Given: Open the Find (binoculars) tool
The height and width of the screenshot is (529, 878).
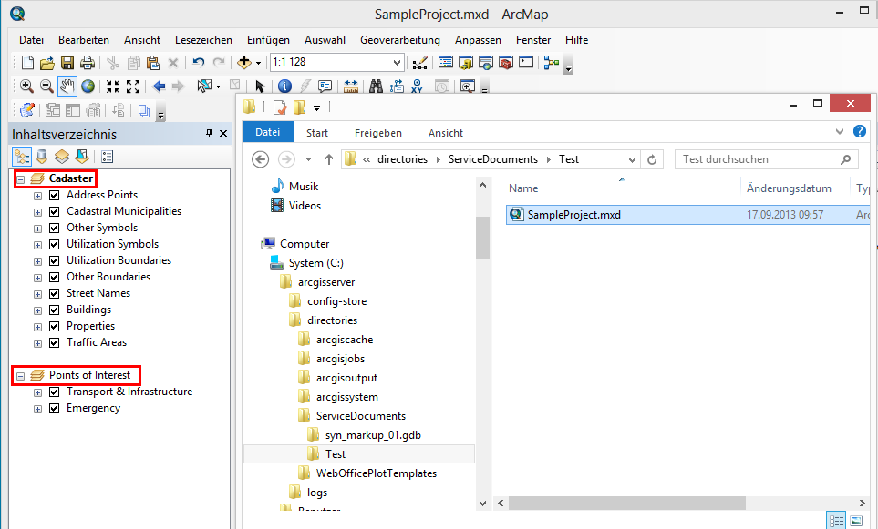Looking at the screenshot, I should pyautogui.click(x=377, y=86).
